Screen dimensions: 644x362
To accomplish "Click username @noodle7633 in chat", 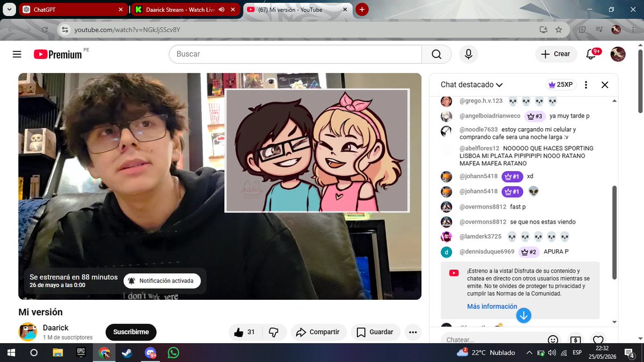I will [478, 130].
